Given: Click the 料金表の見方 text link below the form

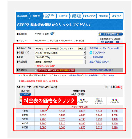Looking at the screenshot, I should coord(74,75).
